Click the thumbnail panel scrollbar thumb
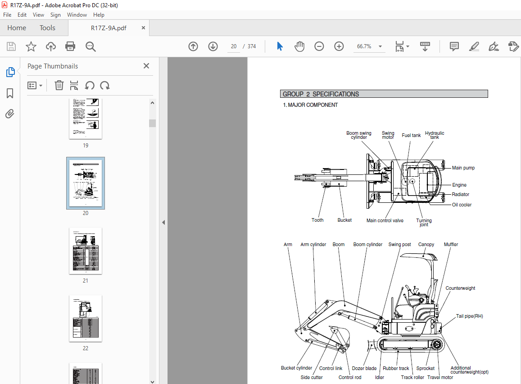The width and height of the screenshot is (521, 384). pos(153,123)
